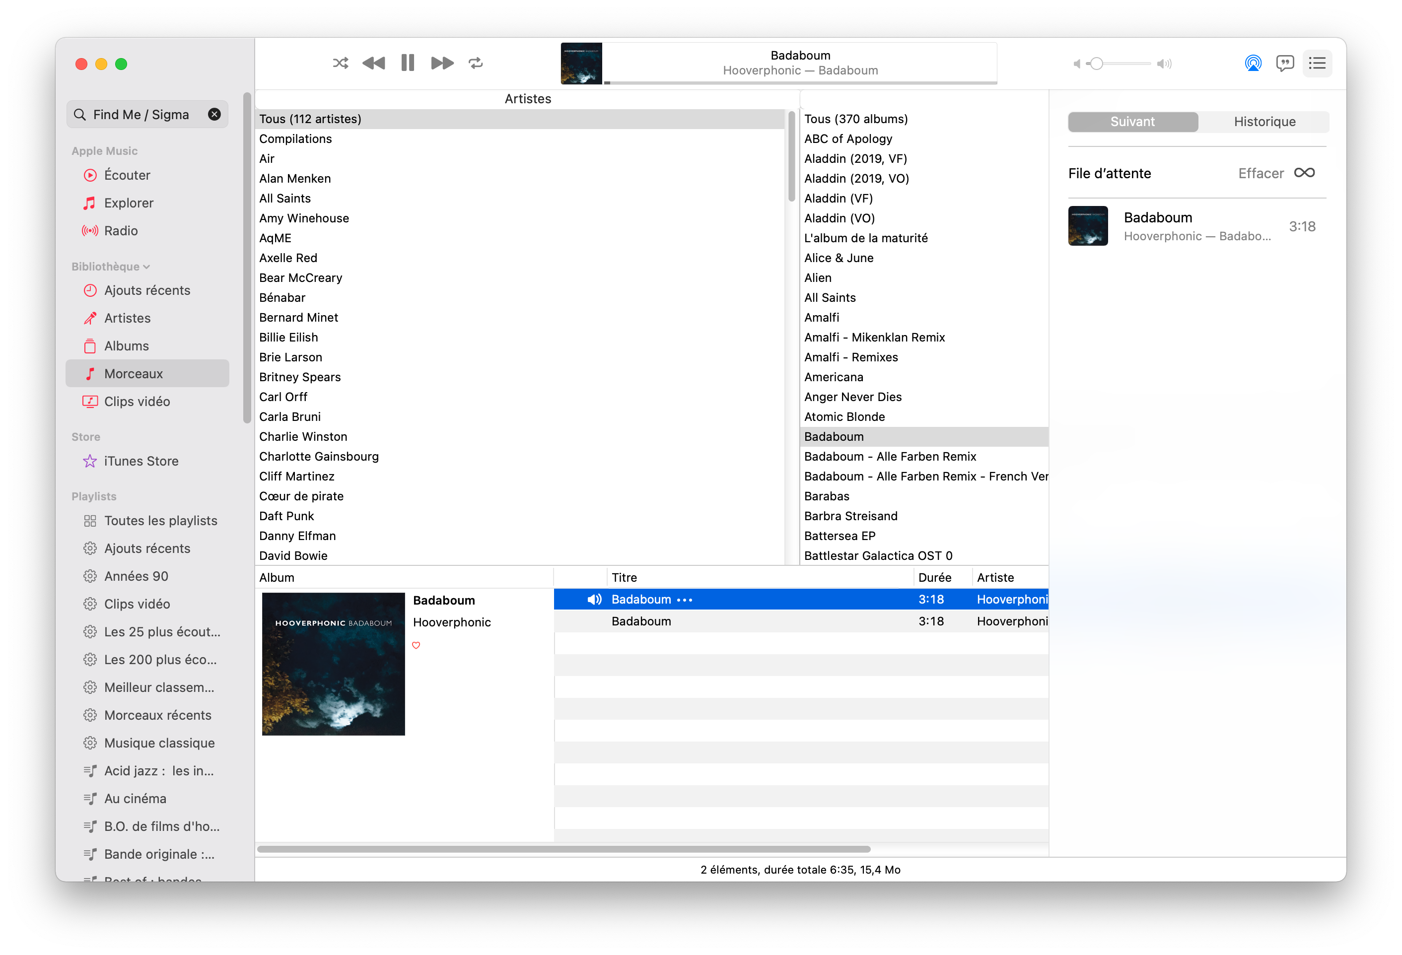The width and height of the screenshot is (1402, 955).
Task: Select Tous (112 artistes) in the artist list
Action: coord(520,119)
